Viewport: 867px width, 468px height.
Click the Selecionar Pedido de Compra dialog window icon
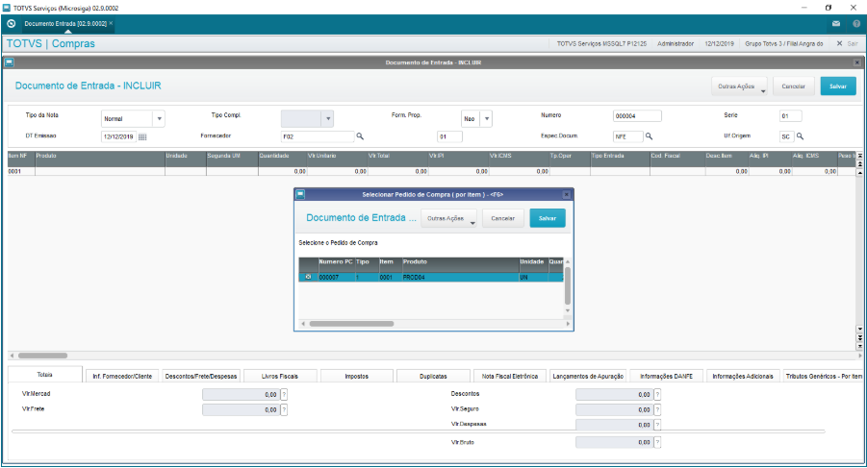300,194
